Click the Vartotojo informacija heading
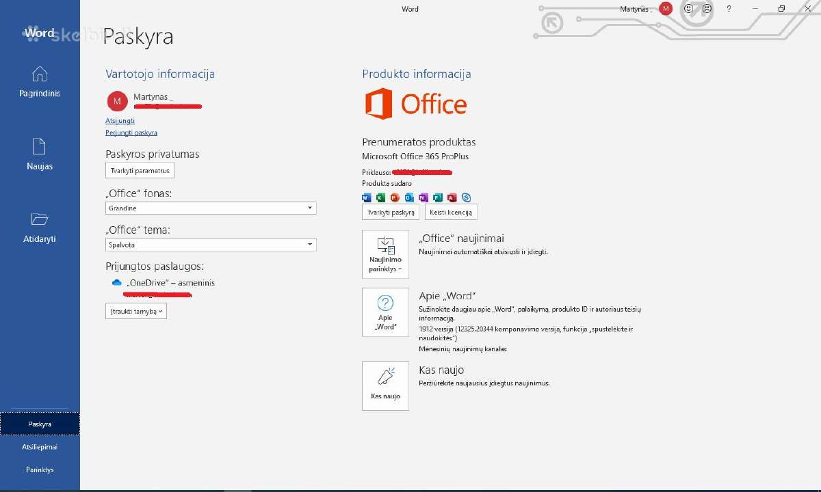 (x=160, y=74)
